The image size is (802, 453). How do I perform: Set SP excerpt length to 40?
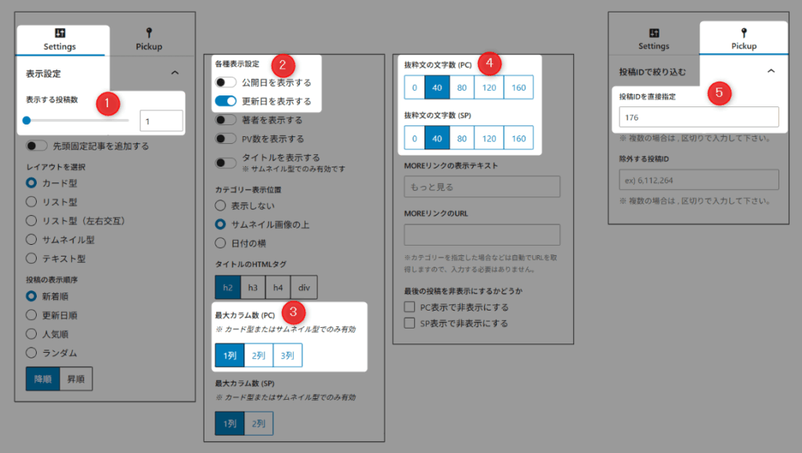[437, 138]
